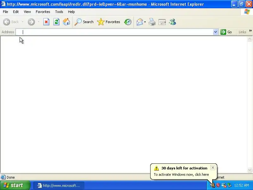
Task: Minimize the Internet Explorer window
Action: click(x=234, y=4)
